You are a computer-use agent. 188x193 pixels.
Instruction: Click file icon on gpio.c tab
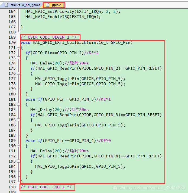(48, 5)
